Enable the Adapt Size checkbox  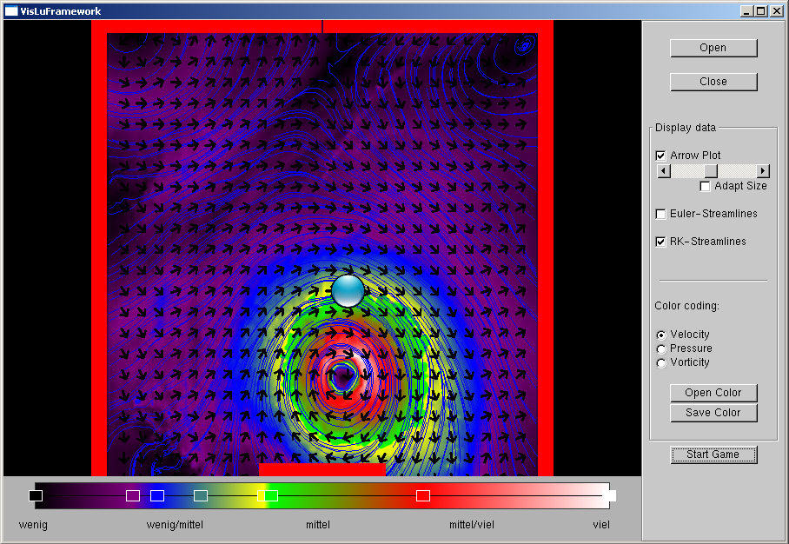[x=706, y=186]
